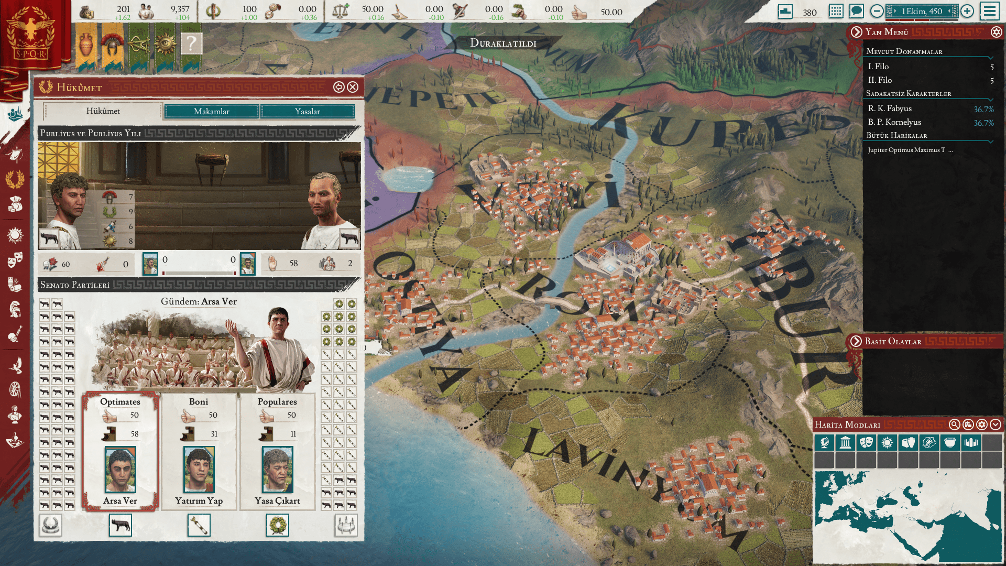
Task: Open the score podium icon
Action: (785, 12)
